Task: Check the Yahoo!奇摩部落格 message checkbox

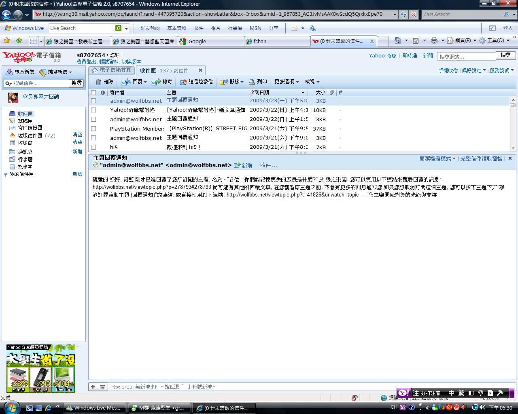Action: 93,110
